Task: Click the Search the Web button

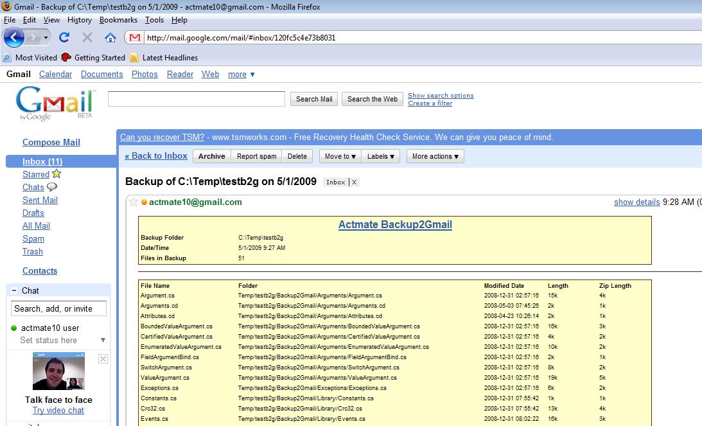Action: pyautogui.click(x=372, y=99)
